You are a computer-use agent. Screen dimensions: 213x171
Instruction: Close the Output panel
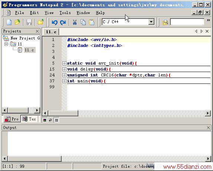pos(208,128)
